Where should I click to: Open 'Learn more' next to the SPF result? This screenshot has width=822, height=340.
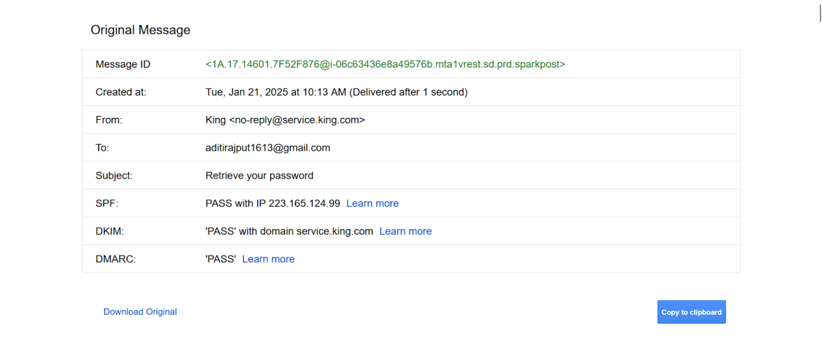pyautogui.click(x=372, y=203)
